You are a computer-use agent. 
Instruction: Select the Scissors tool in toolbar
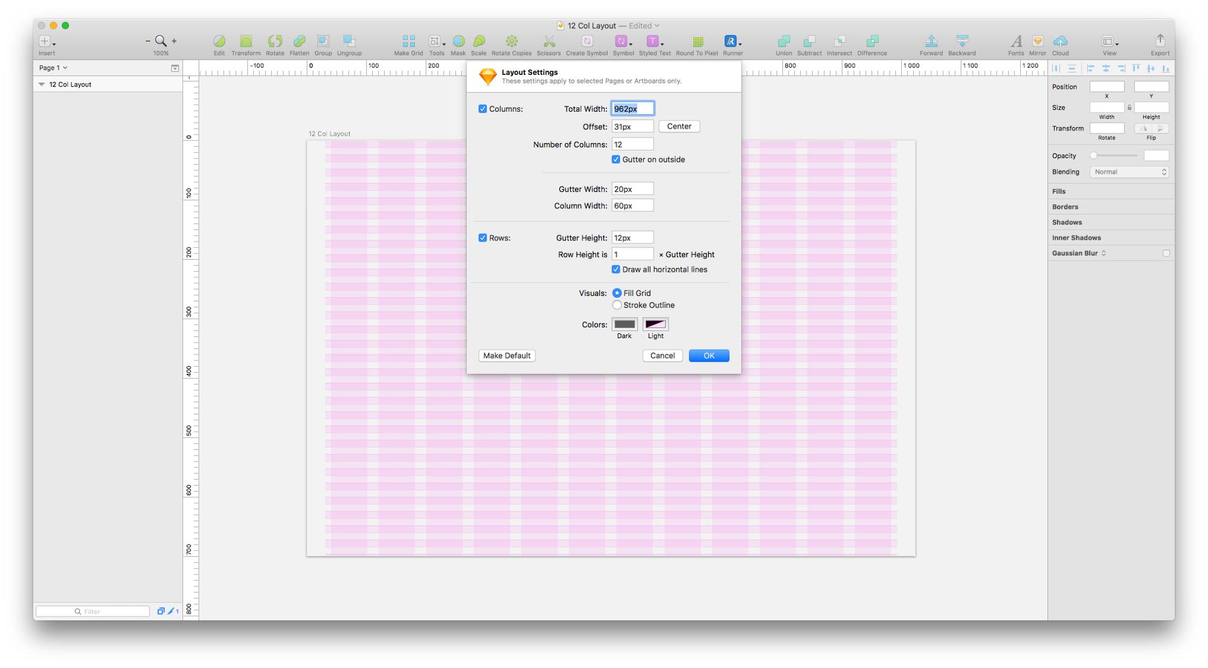(x=548, y=41)
